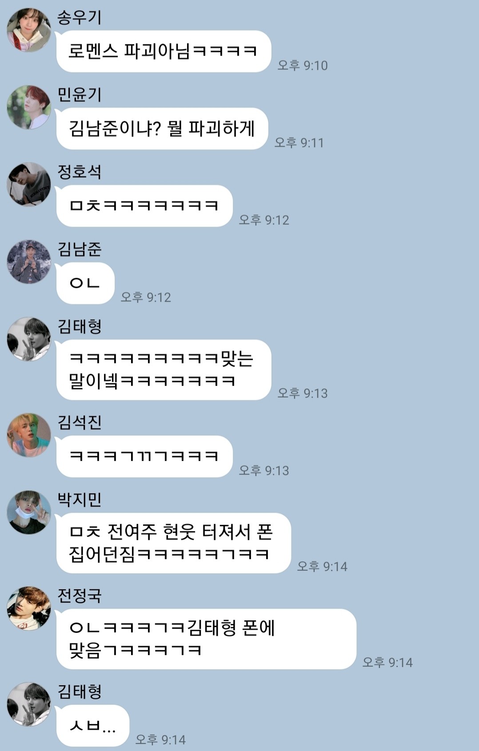This screenshot has height=751, width=479.
Task: Select 박지민's 폰 집어던짐 message
Action: click(x=173, y=543)
